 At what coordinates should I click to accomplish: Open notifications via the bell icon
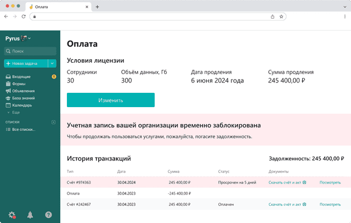[30, 215]
